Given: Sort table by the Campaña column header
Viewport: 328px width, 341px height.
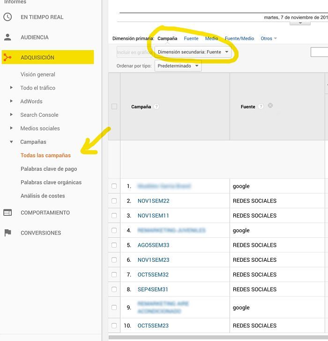Looking at the screenshot, I should point(141,107).
